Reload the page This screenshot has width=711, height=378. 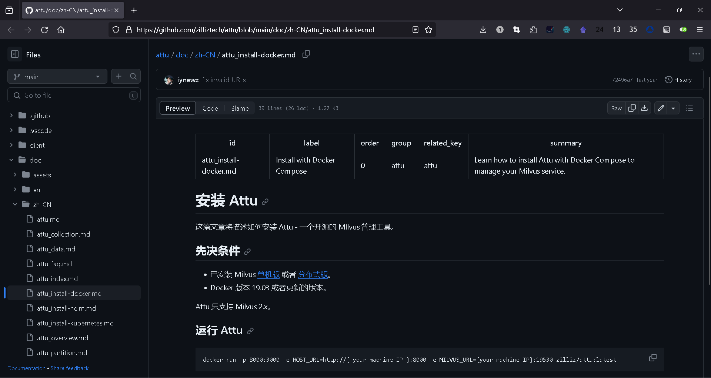[44, 30]
